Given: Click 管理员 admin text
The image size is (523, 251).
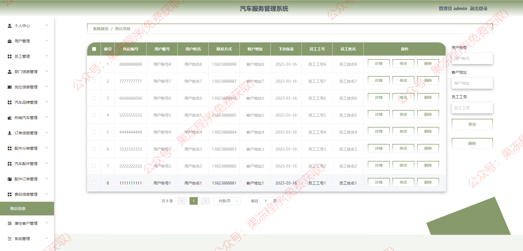Looking at the screenshot, I should (453, 8).
